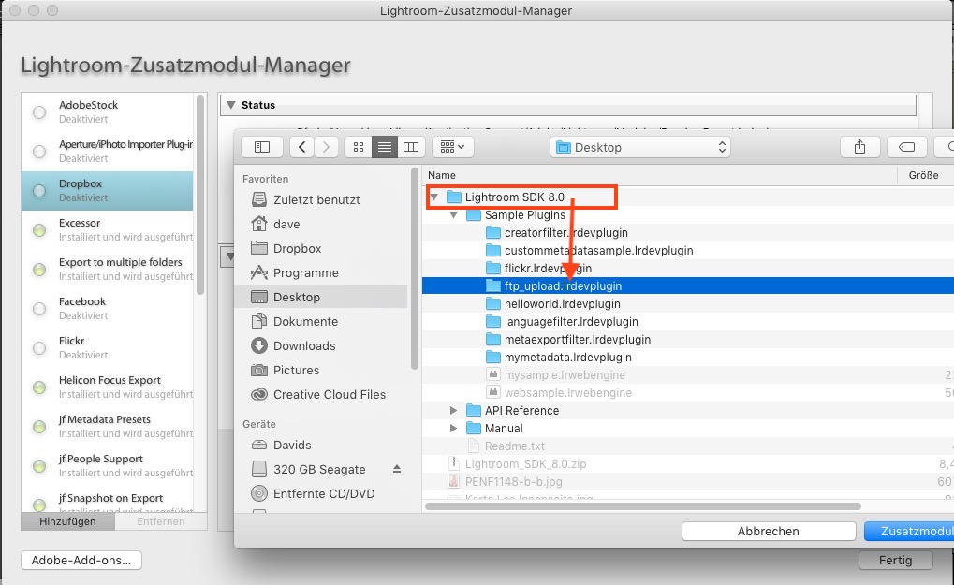Collapse the Lightroom SDK 8.0 folder
The image size is (954, 585).
434,197
